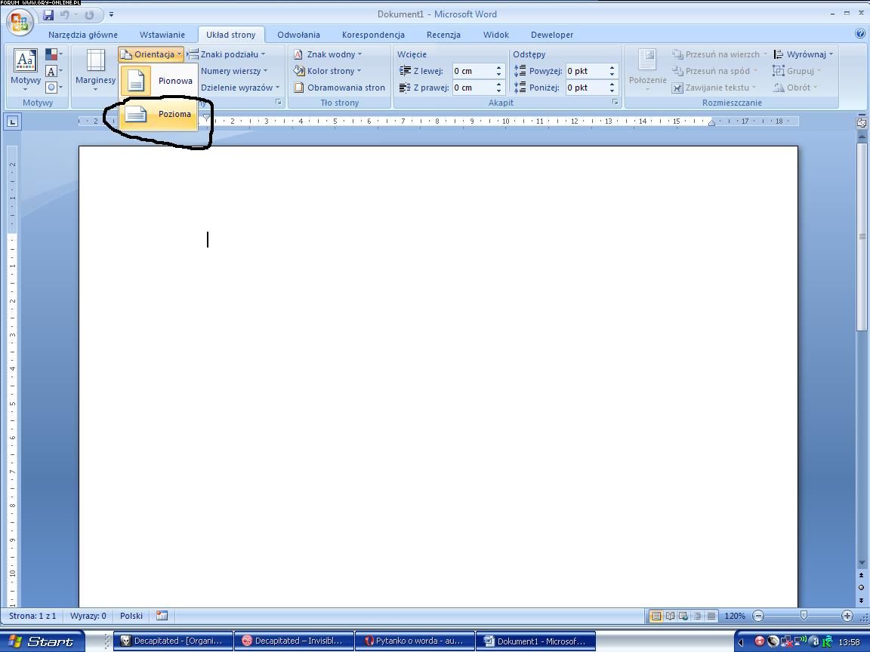870x652 pixels.
Task: Switch to Odwołania tab
Action: tap(298, 35)
